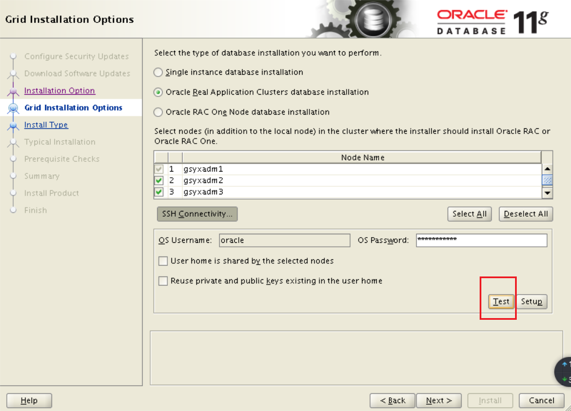Viewport: 571px width, 411px height.
Task: Click Select All nodes button
Action: [x=469, y=214]
